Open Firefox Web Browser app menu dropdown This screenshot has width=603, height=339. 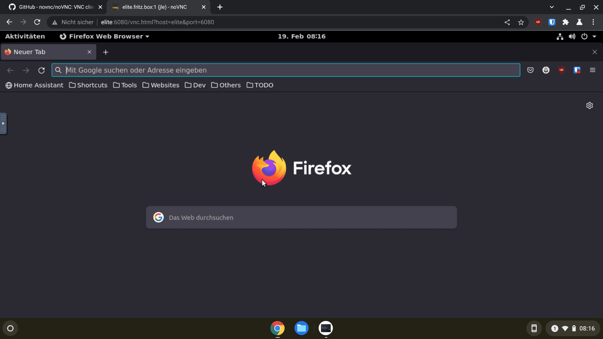click(x=104, y=36)
